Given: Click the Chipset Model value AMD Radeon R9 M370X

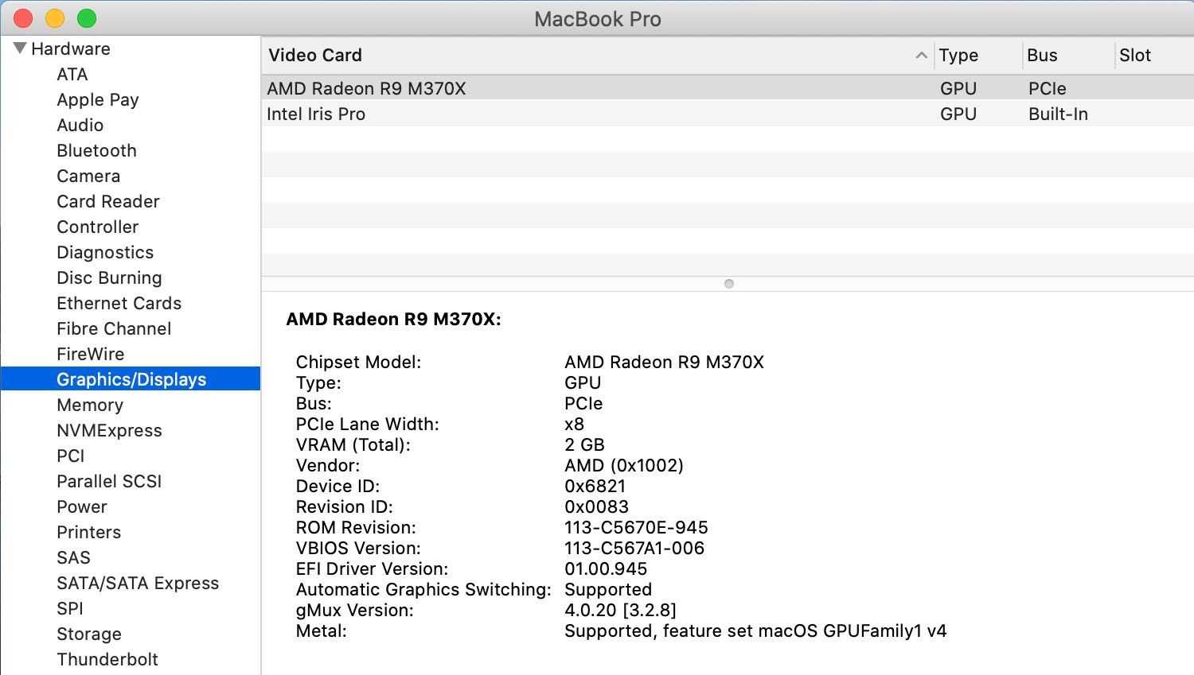Looking at the screenshot, I should (664, 362).
